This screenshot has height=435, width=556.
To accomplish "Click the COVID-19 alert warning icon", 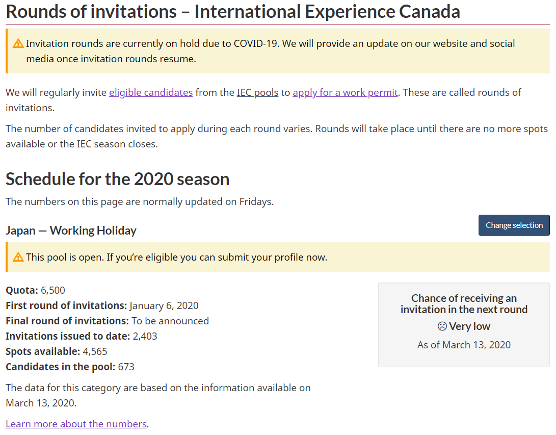I will click(18, 44).
